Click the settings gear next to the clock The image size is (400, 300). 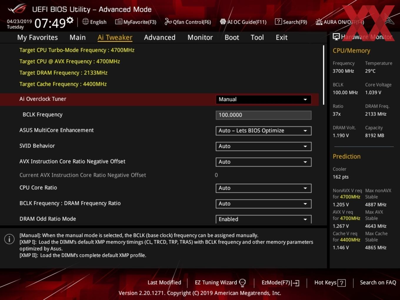point(70,20)
